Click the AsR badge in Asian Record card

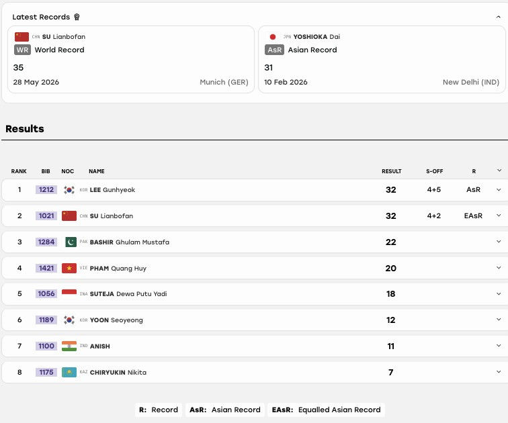274,50
